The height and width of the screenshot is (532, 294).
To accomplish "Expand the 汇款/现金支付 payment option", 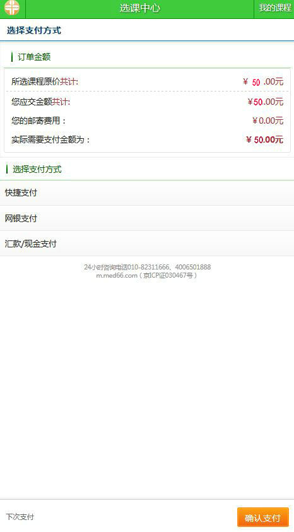I will [147, 244].
